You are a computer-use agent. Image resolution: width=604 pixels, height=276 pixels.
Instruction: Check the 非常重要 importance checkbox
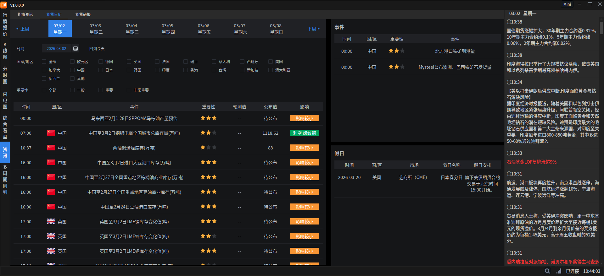pos(129,90)
